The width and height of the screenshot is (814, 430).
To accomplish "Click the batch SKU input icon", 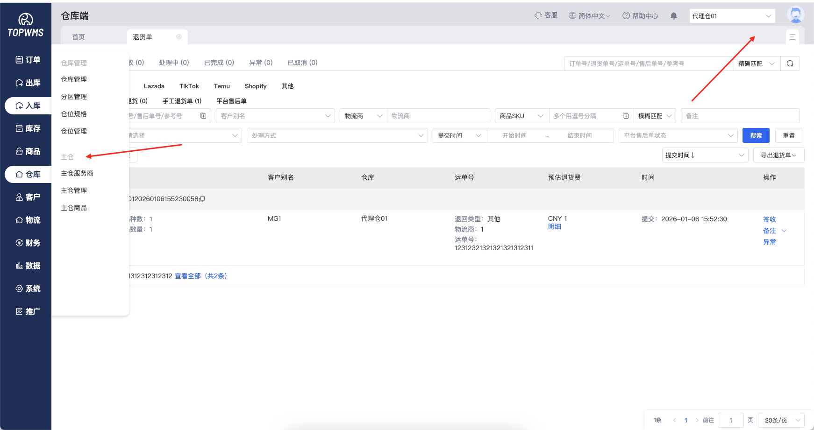I will coord(625,116).
